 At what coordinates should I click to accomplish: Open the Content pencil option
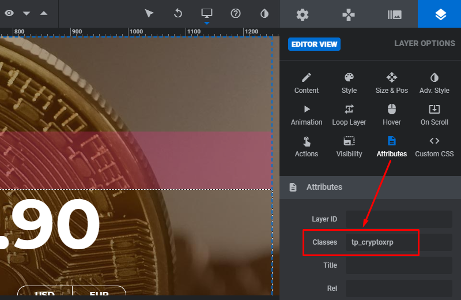tap(307, 83)
